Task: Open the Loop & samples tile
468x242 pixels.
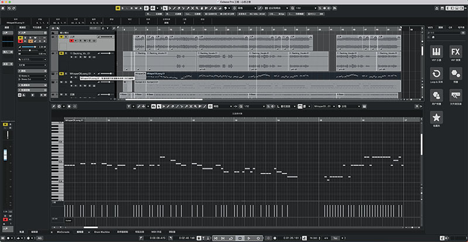Action: pos(436,73)
